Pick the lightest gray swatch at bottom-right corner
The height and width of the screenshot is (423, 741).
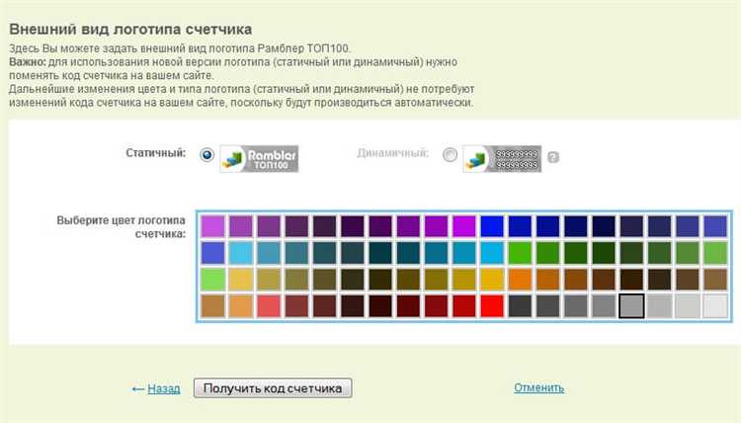pos(714,305)
